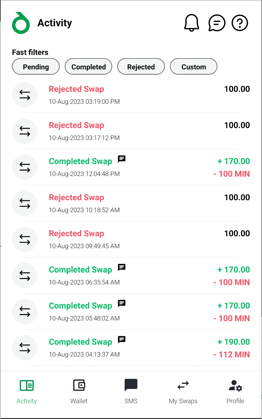Toggle the Pending fast filter

pyautogui.click(x=36, y=67)
